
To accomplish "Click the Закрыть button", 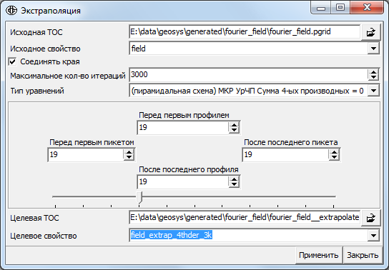I will [363, 255].
